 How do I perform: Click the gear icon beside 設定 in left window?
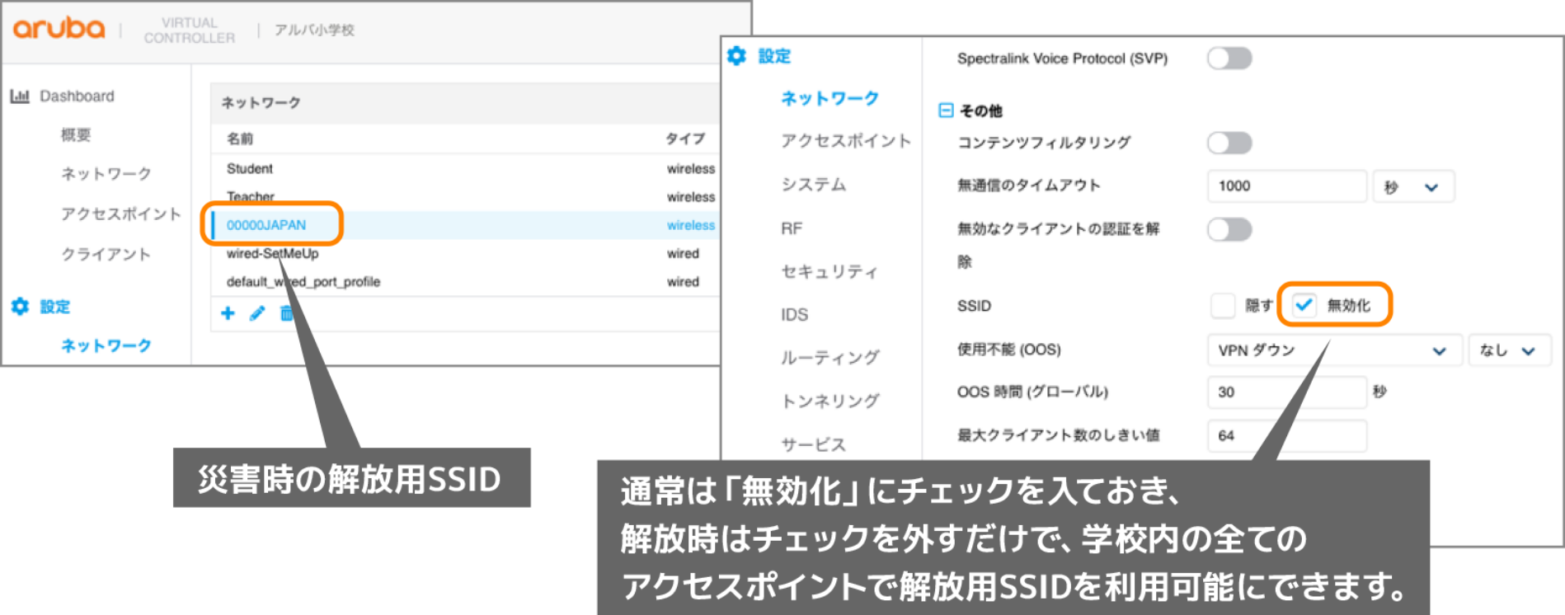point(21,307)
